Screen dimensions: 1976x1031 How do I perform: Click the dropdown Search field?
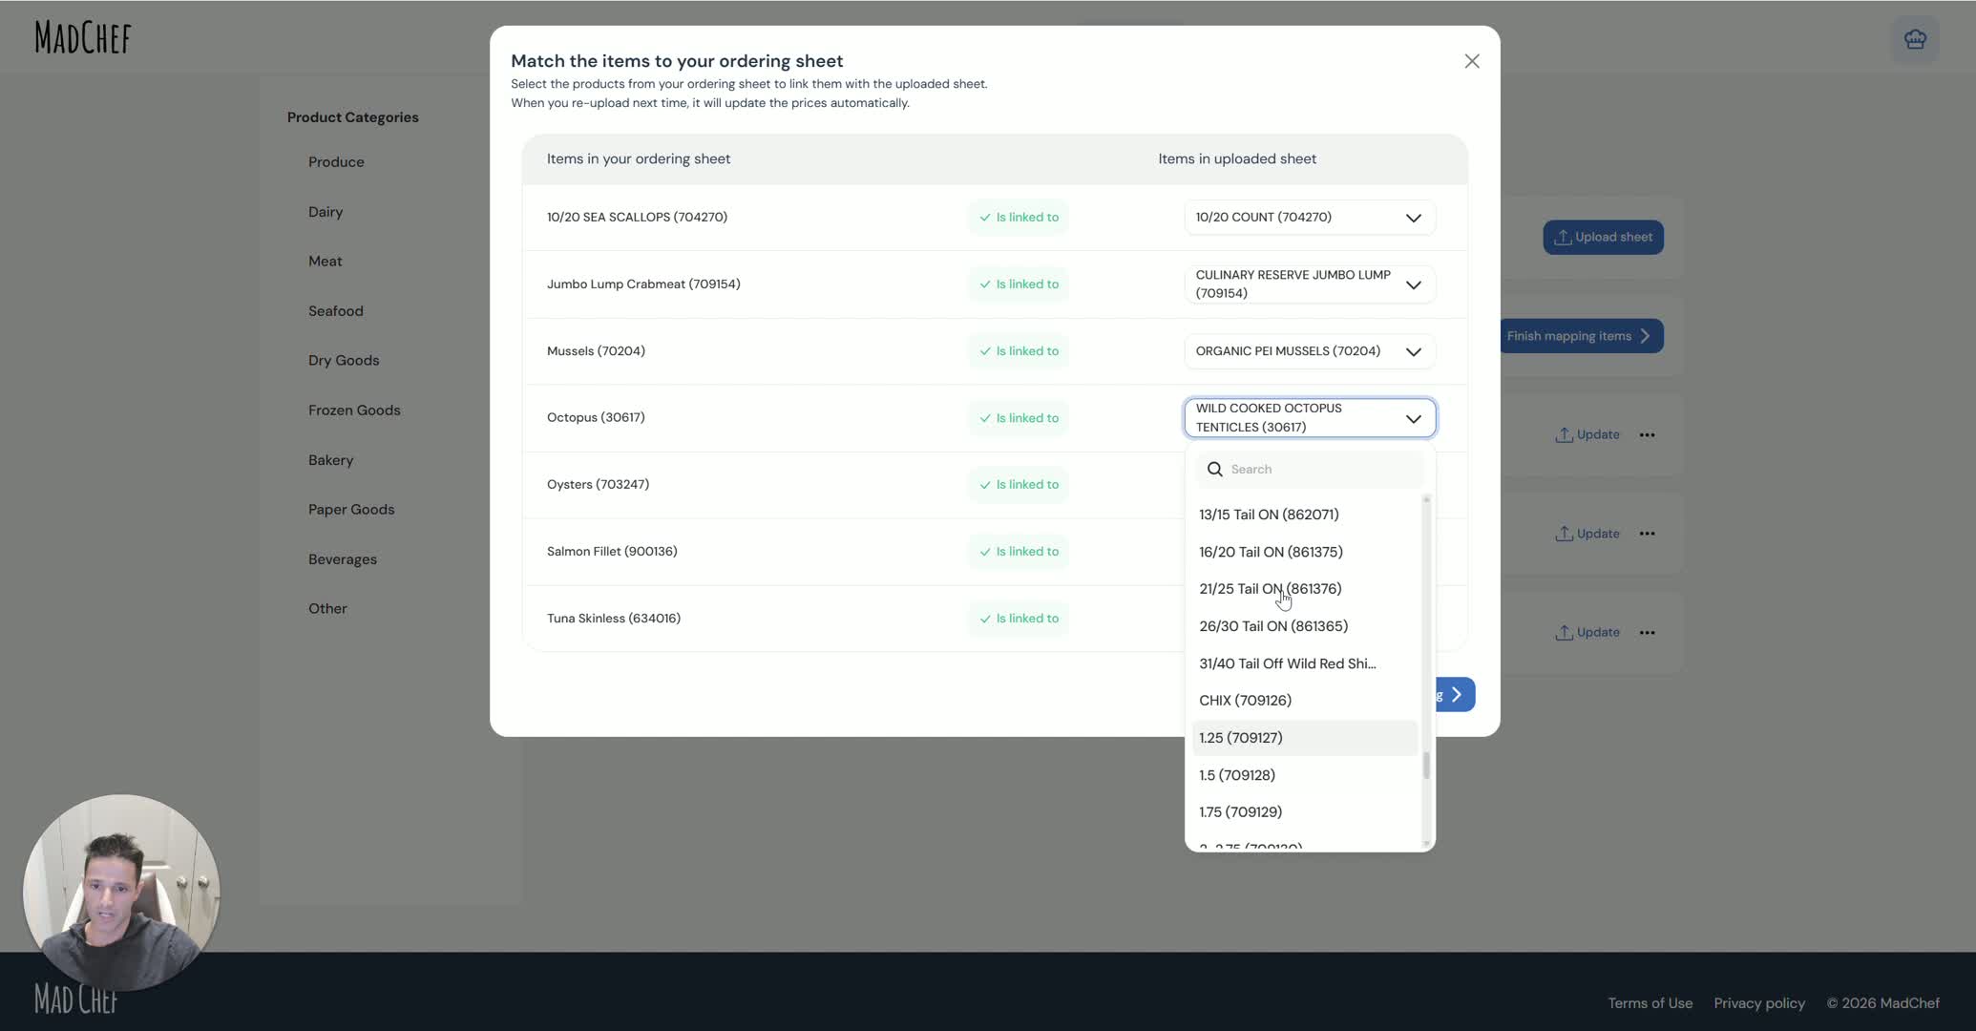pyautogui.click(x=1310, y=469)
